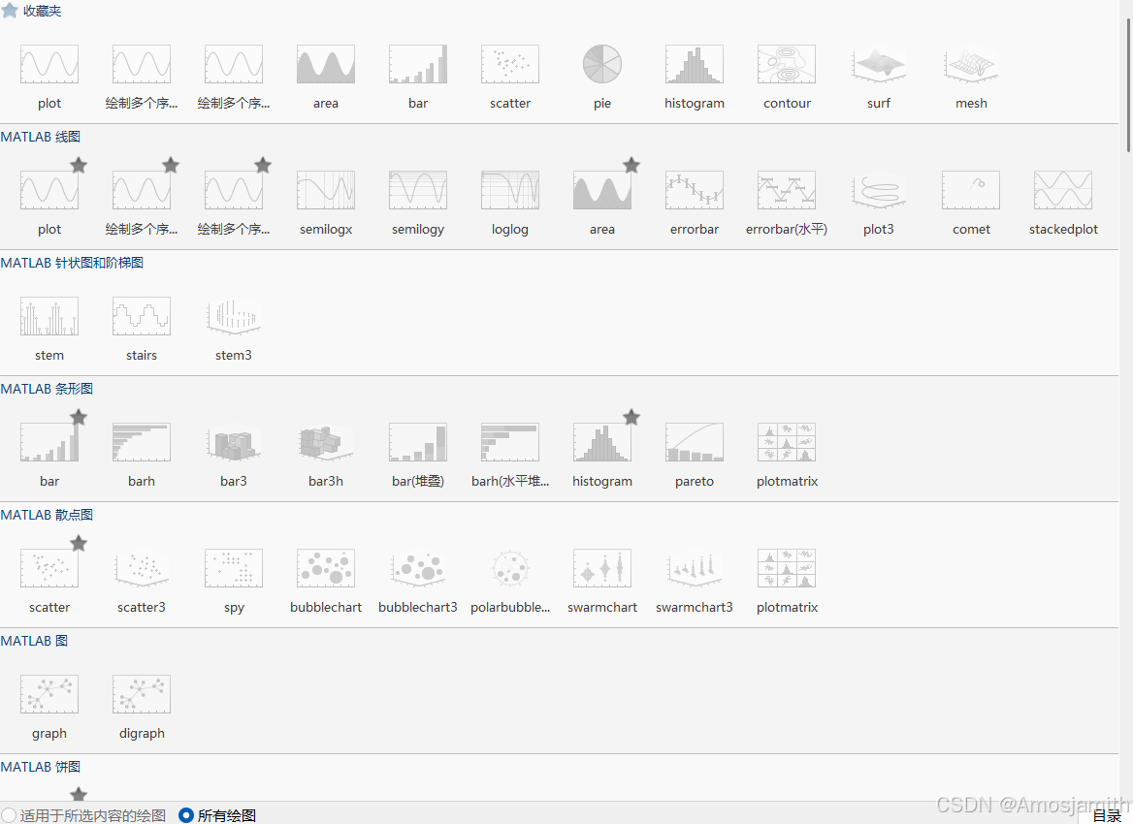Screen dimensions: 1133x824
Task: Choose the stackedplot icon
Action: point(1063,191)
